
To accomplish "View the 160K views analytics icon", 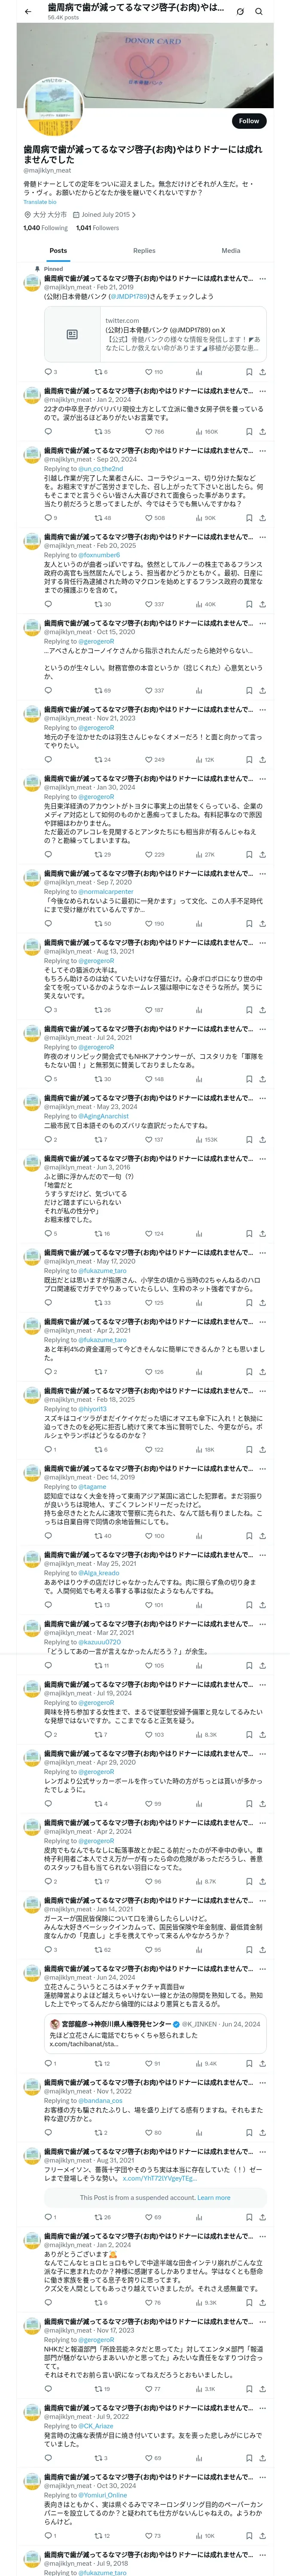I will pyautogui.click(x=199, y=432).
